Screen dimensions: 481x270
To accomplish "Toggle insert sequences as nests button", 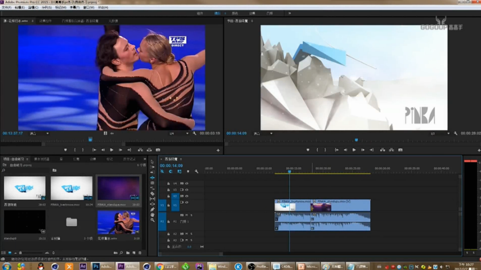I will tap(162, 172).
